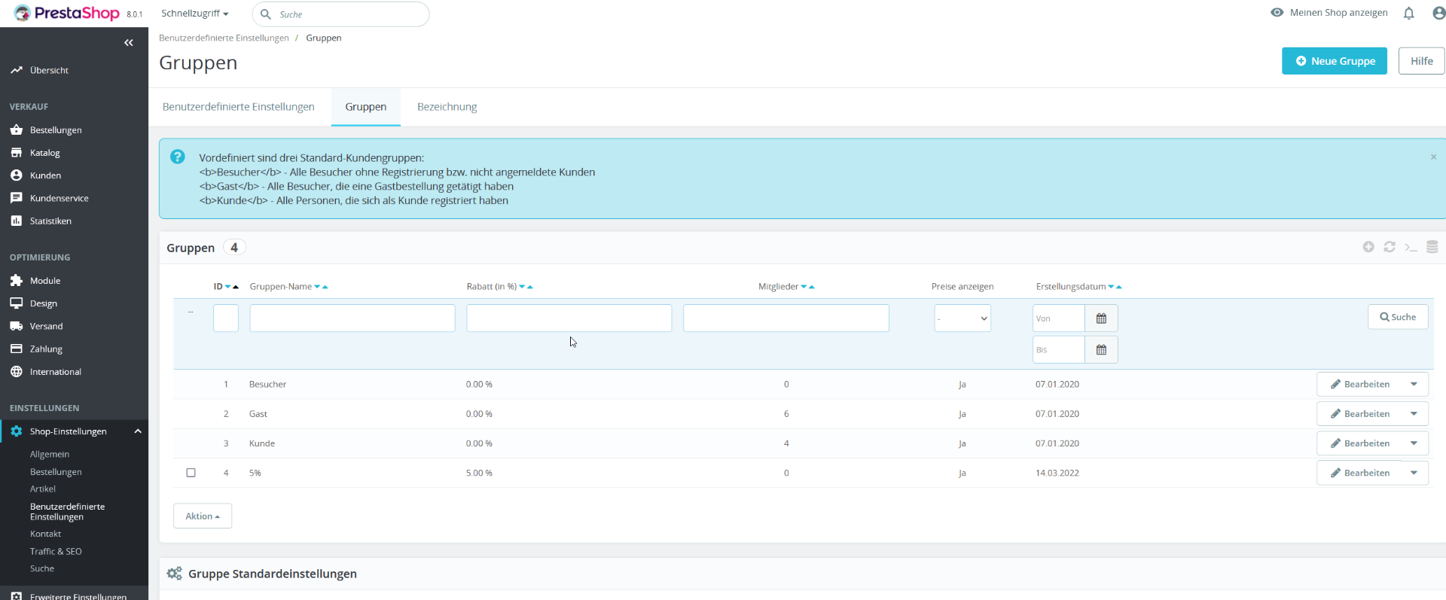The height and width of the screenshot is (600, 1446).
Task: Edit the 5% group
Action: (x=1359, y=474)
